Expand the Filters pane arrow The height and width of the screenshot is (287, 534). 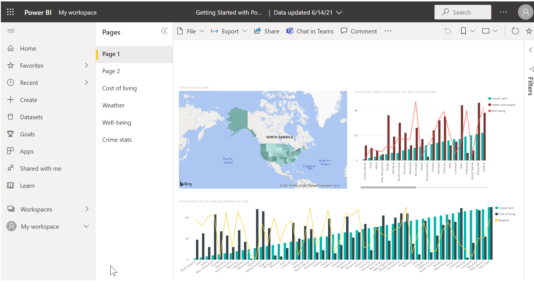point(531,50)
